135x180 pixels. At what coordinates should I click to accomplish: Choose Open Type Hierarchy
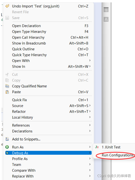(x=29, y=31)
